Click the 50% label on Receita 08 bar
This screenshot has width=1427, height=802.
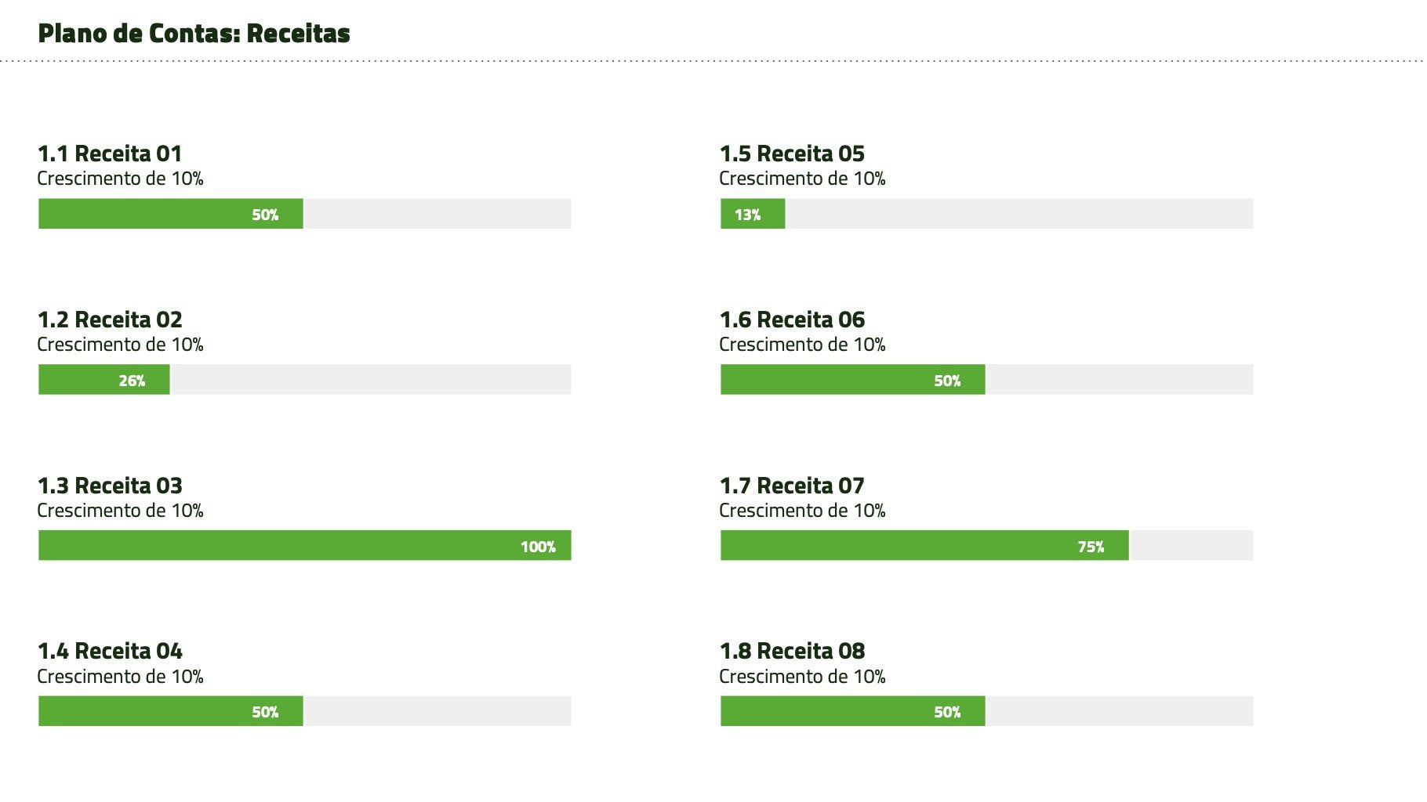947,712
